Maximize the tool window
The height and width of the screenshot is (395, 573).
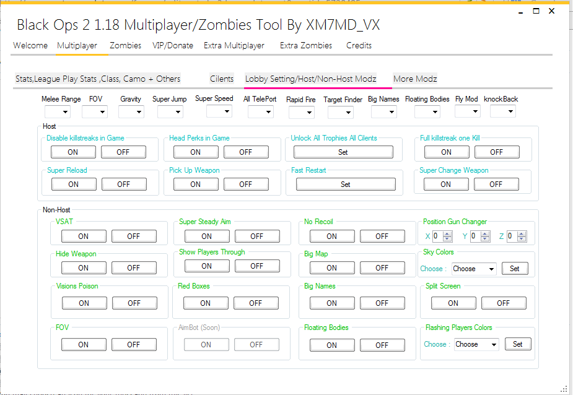536,11
